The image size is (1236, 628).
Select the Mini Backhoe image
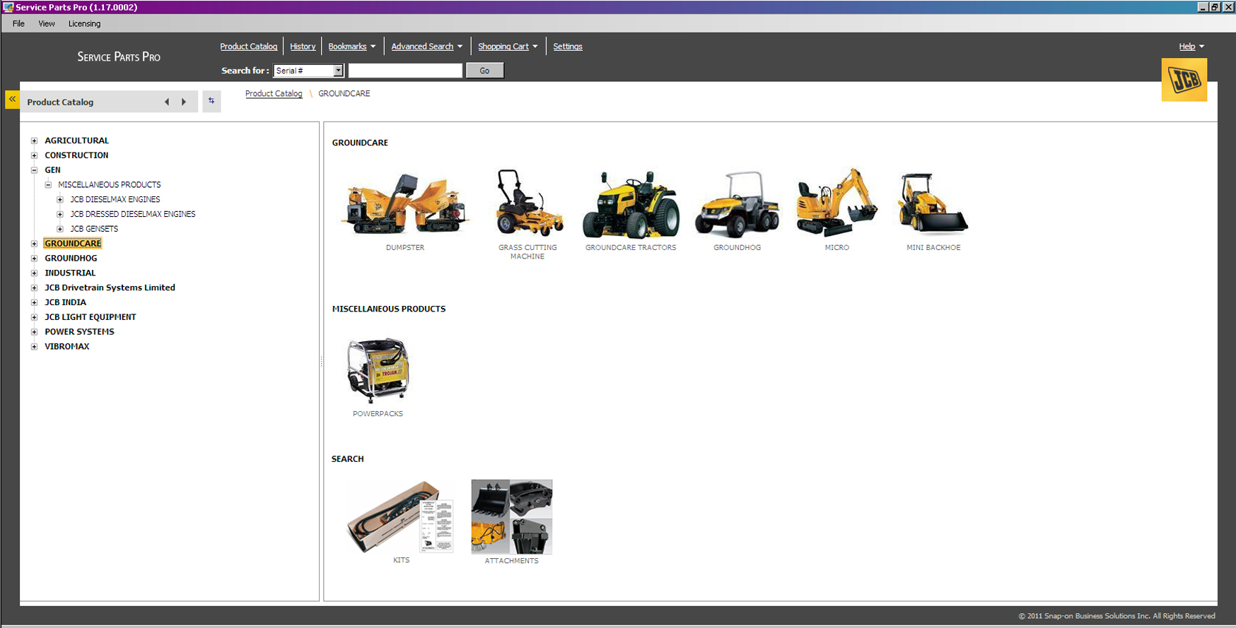(x=933, y=204)
